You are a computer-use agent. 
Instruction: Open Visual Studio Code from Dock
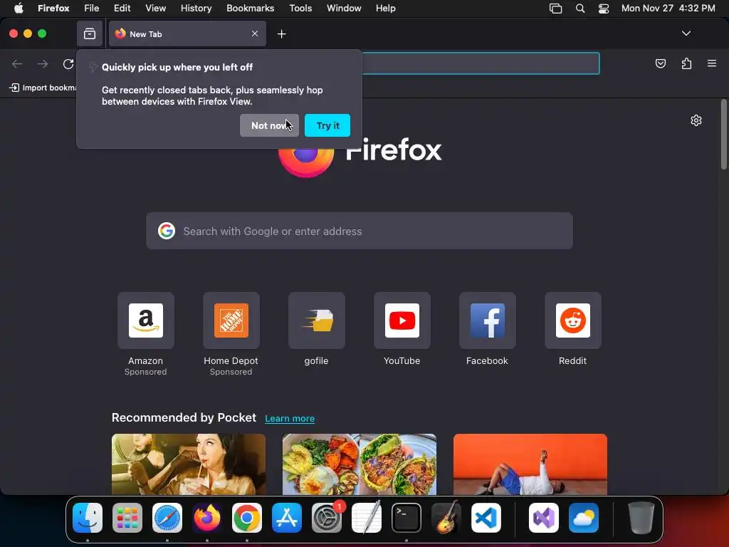pyautogui.click(x=486, y=518)
